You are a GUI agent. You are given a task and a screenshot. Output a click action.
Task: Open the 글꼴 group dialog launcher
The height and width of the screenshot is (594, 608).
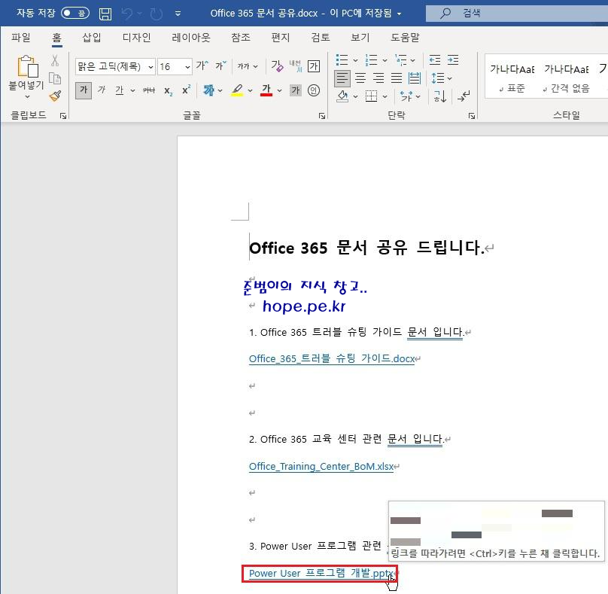[x=322, y=116]
